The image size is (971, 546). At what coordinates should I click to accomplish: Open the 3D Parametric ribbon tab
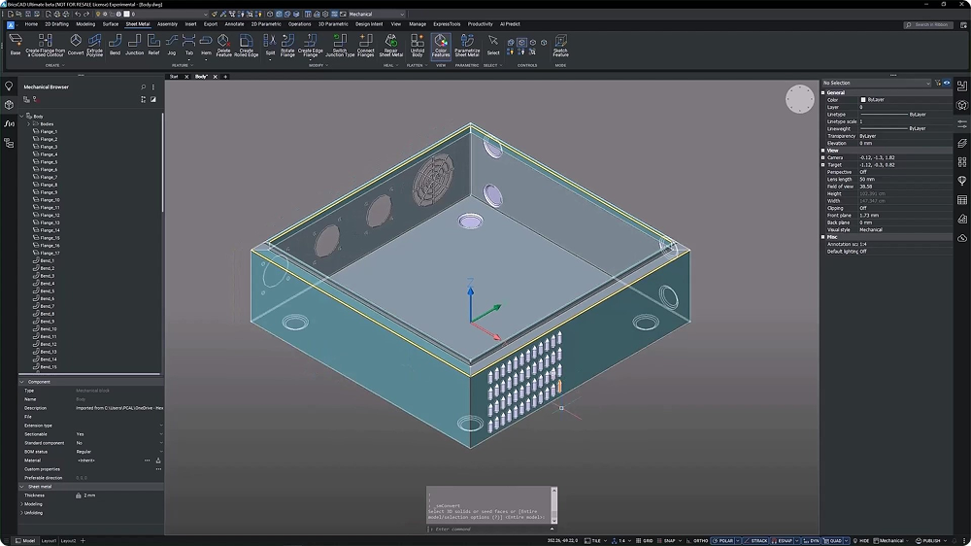coord(331,23)
